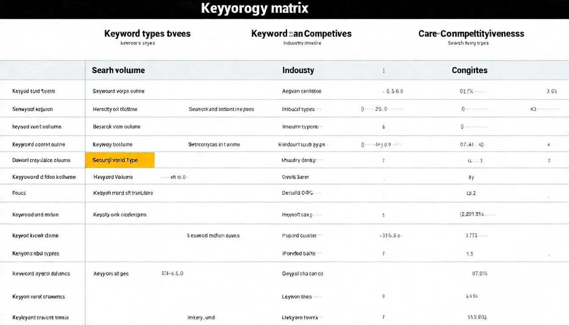Viewport: 569px width, 325px height.
Task: Click the "Searh volume" column header
Action: pos(118,70)
